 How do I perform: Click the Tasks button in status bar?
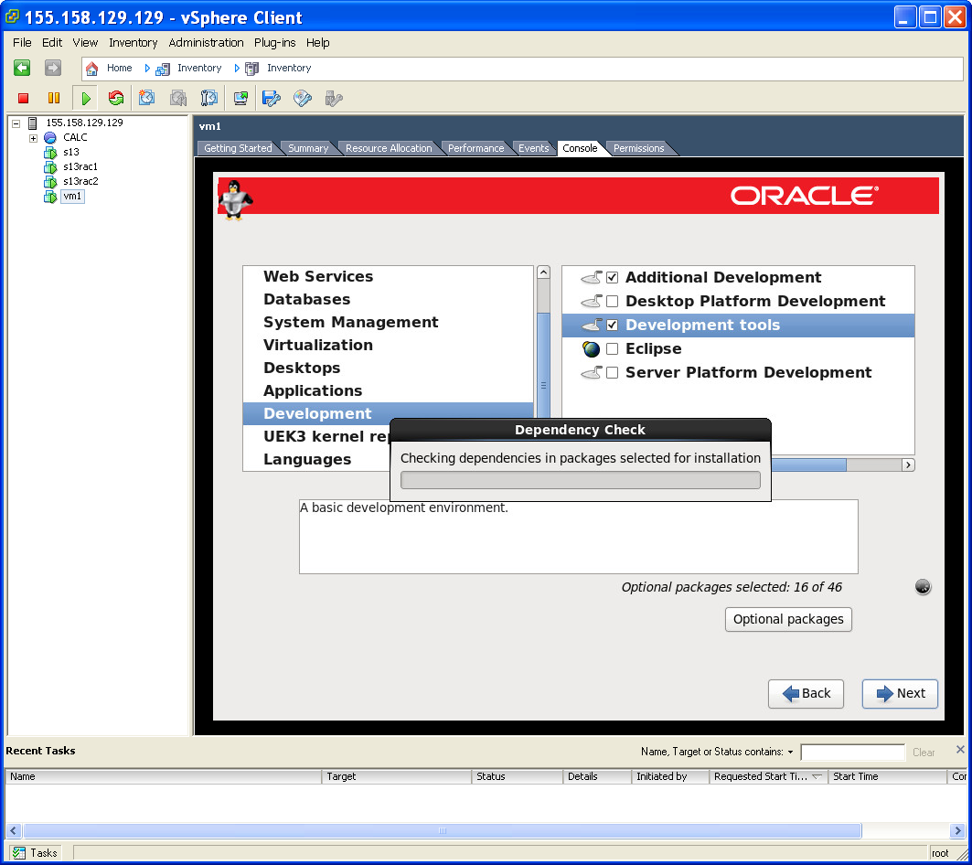(x=36, y=852)
